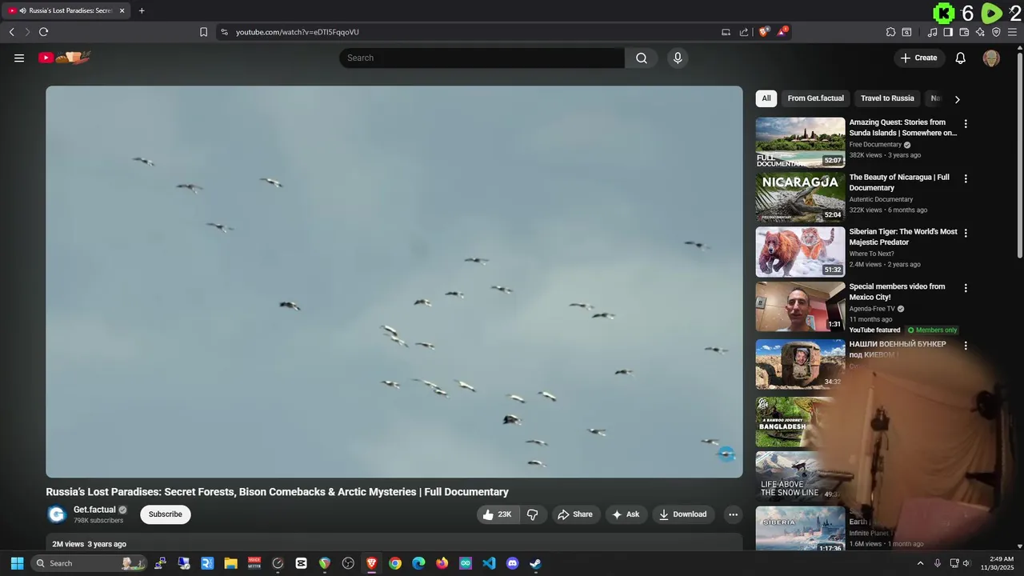Open the YouTube notifications bell
The height and width of the screenshot is (576, 1024).
coord(961,58)
